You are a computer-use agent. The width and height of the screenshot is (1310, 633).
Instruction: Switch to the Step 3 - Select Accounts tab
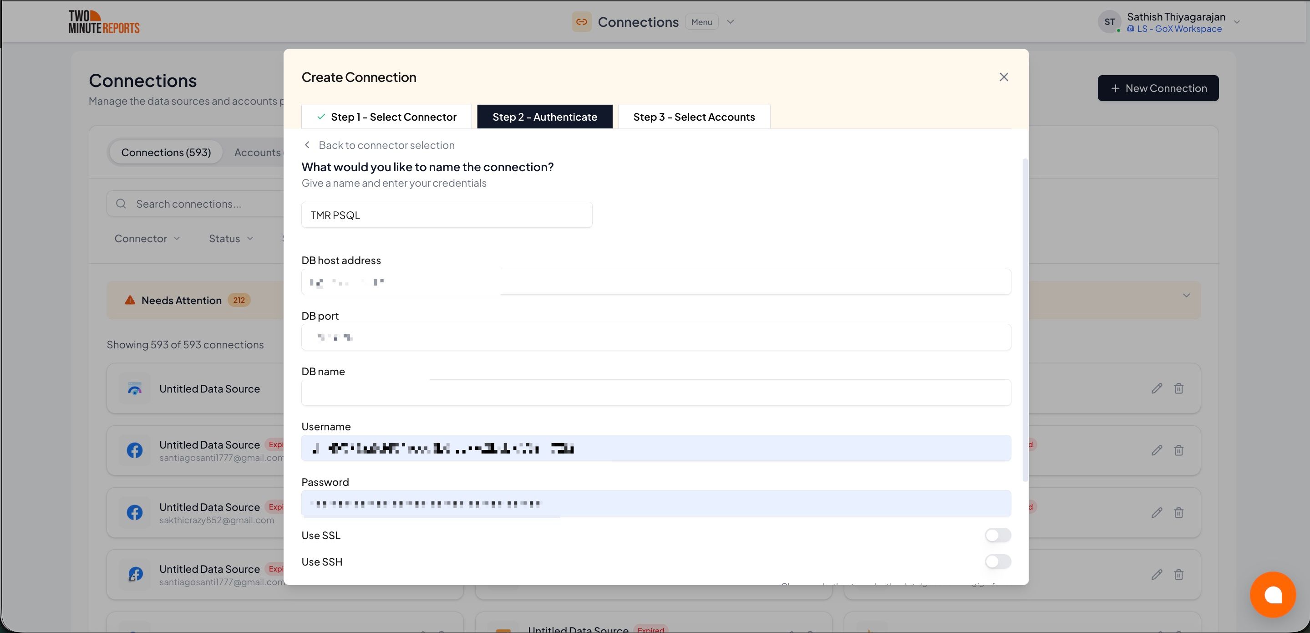[694, 117]
